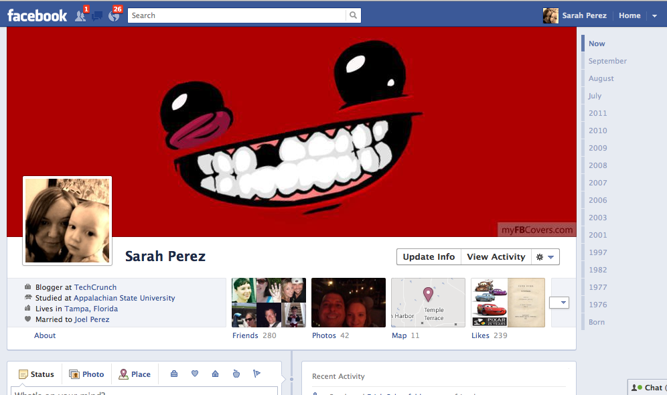Screen dimensions: 667x395
Task: Open the notifications globe icon
Action: point(114,16)
